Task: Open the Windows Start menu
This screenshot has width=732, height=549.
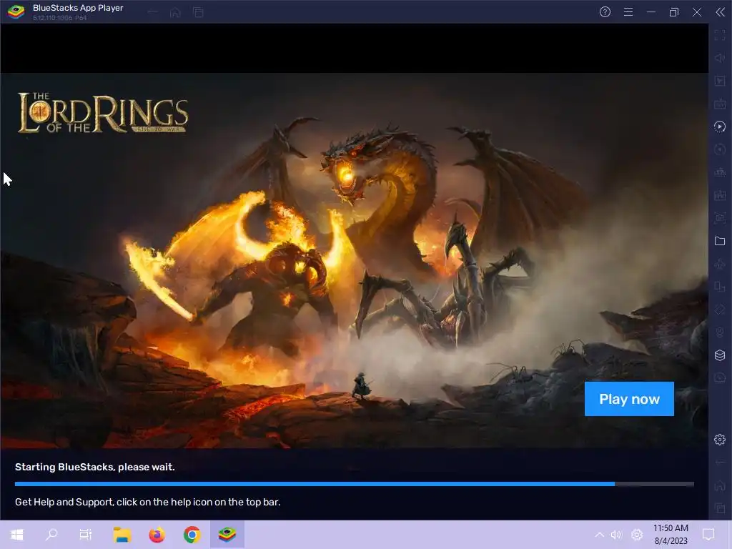Action: [17, 535]
